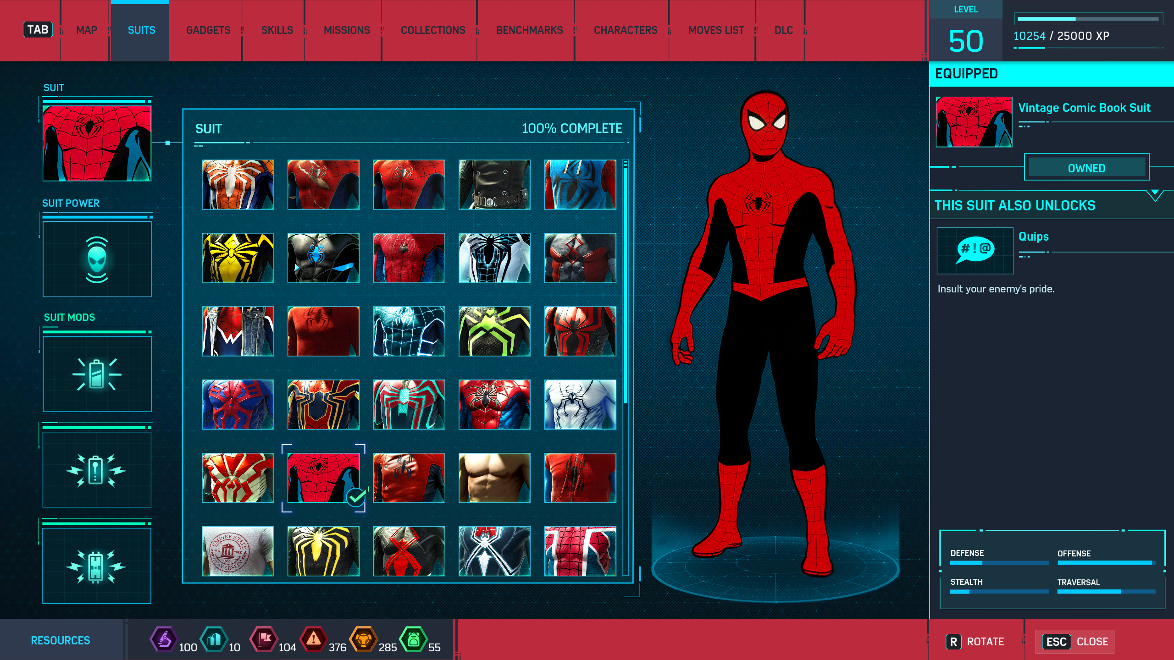Click the red crime token warning icon
This screenshot has height=660, width=1174.
click(x=313, y=639)
